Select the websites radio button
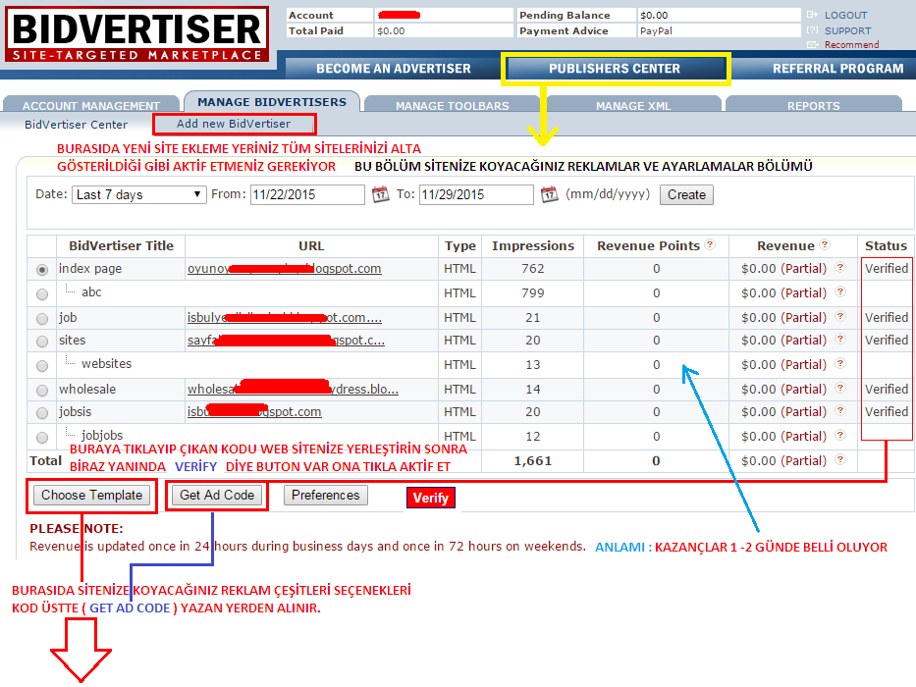 tap(42, 366)
